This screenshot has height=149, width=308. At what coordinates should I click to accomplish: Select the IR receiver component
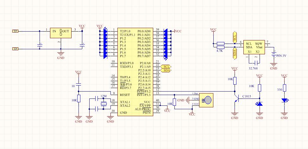(x=206, y=100)
